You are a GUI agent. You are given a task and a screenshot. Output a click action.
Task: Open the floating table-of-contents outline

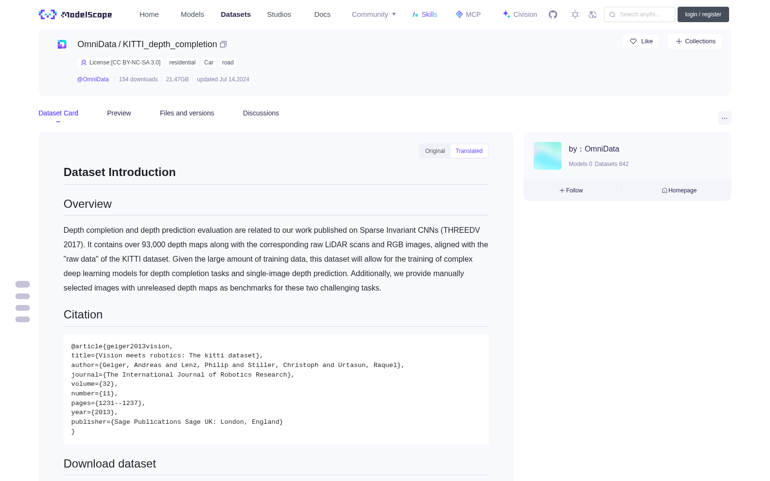(23, 302)
